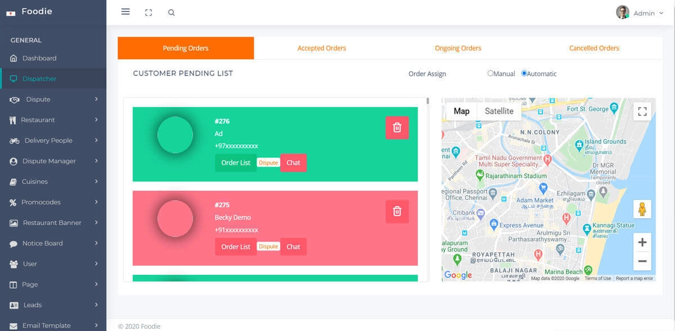Click Order List button for order #276

(x=236, y=163)
